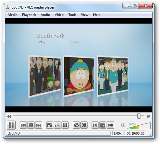Click the South Park title text
Screen dimensions: 160x144
pyautogui.click(x=51, y=36)
